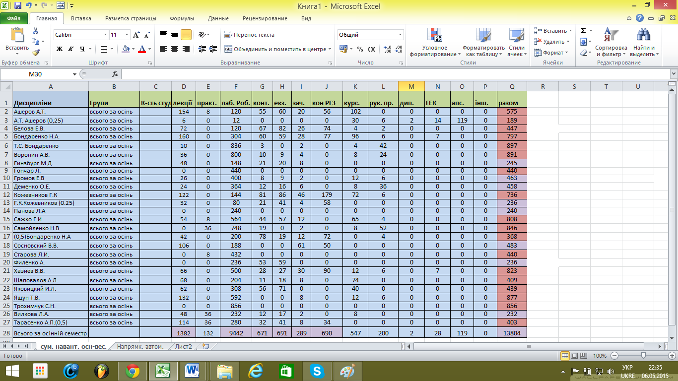Click inside the Name Box showing M30

click(x=40, y=74)
